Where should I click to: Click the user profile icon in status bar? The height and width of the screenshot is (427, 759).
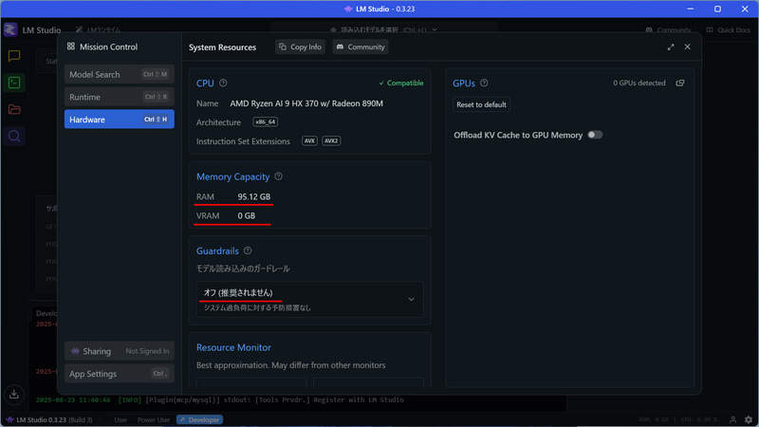(732, 419)
